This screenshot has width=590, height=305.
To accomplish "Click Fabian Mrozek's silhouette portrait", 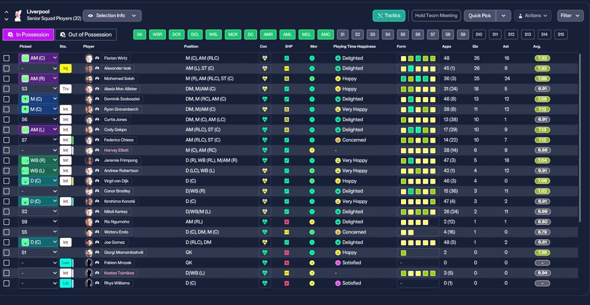I will click(x=89, y=263).
